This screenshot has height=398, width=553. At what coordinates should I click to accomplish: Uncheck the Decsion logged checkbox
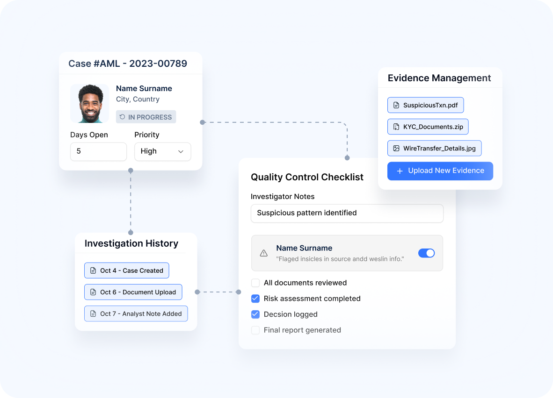255,314
